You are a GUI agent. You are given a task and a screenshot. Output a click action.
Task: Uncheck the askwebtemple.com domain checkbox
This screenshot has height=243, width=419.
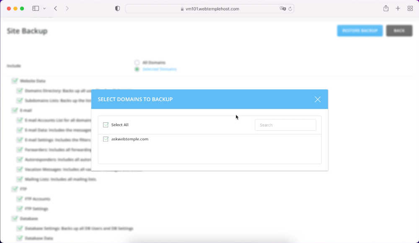click(x=106, y=139)
